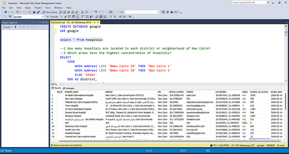Click the New Query button
Screen dimensions: 289x154
click(50, 12)
